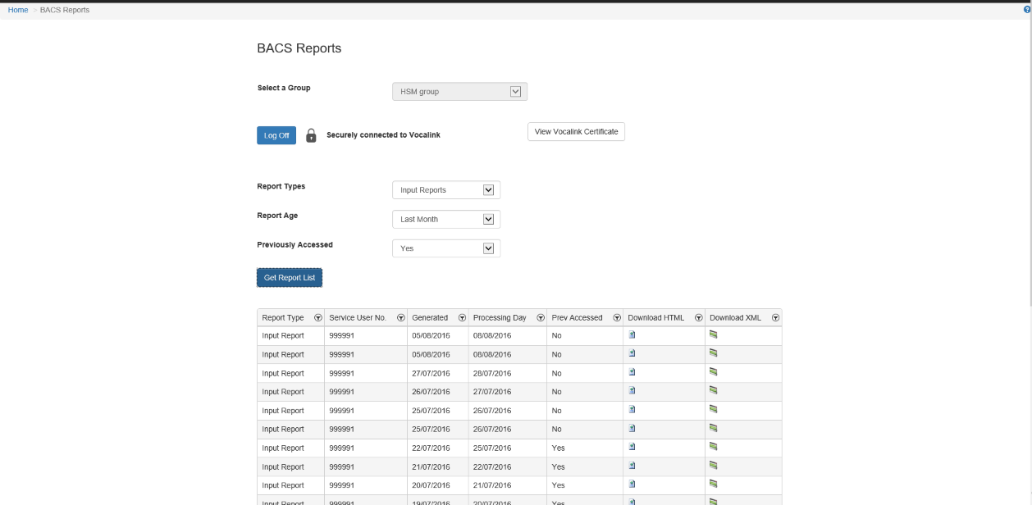Download HTML report generated 26/07/2016
Viewport: 1032px width, 505px height.
pos(632,391)
